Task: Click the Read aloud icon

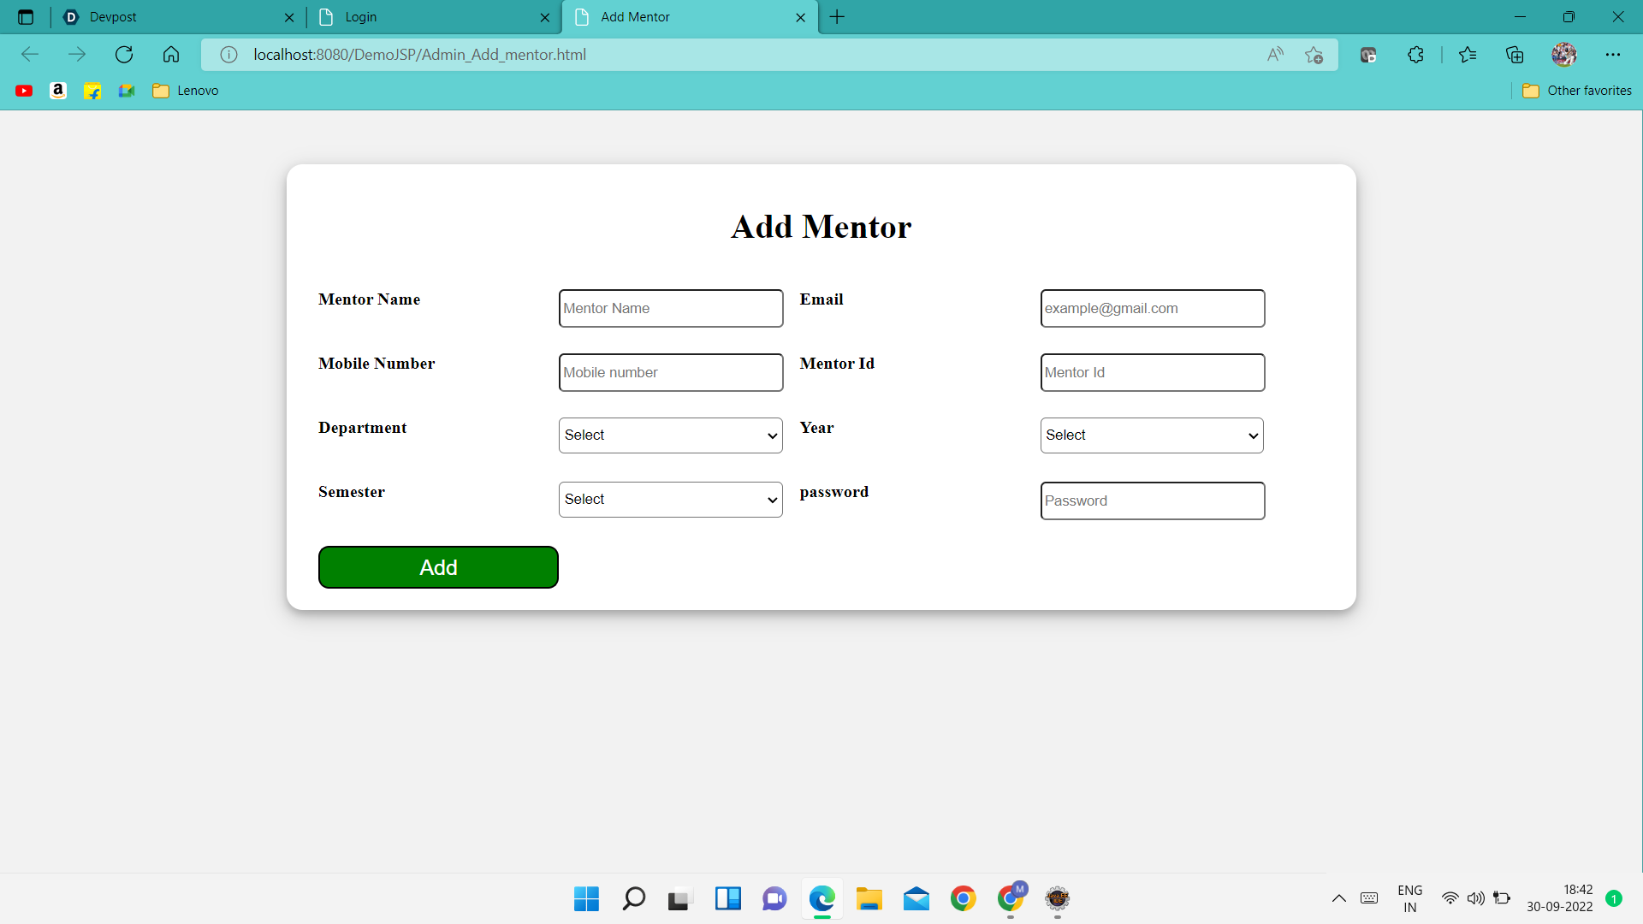Action: (x=1275, y=55)
